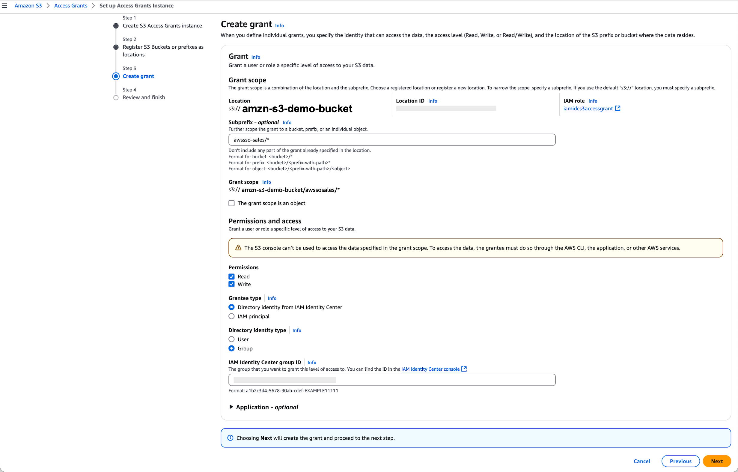This screenshot has height=472, width=738.
Task: Click the Next button
Action: pos(717,461)
